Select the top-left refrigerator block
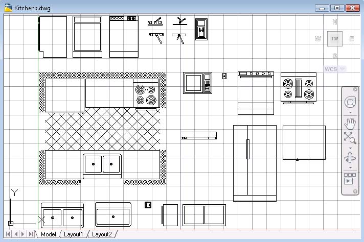The image size is (364, 242). pyautogui.click(x=53, y=37)
